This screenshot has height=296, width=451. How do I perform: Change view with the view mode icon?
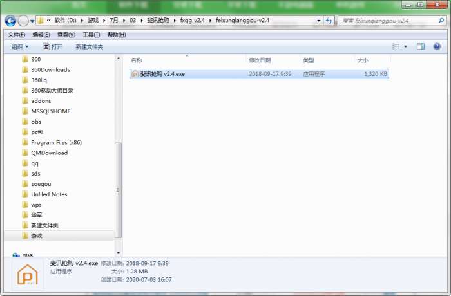click(396, 46)
